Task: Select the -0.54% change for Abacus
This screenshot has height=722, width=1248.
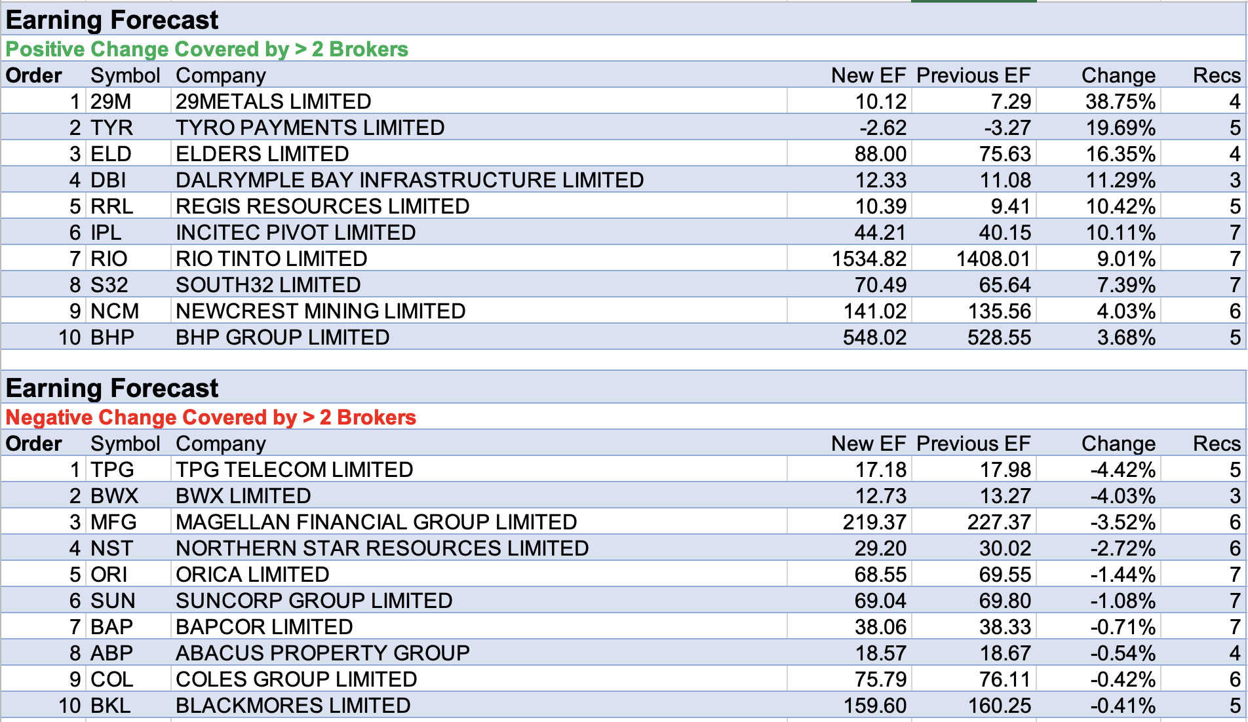Action: pos(1122,653)
